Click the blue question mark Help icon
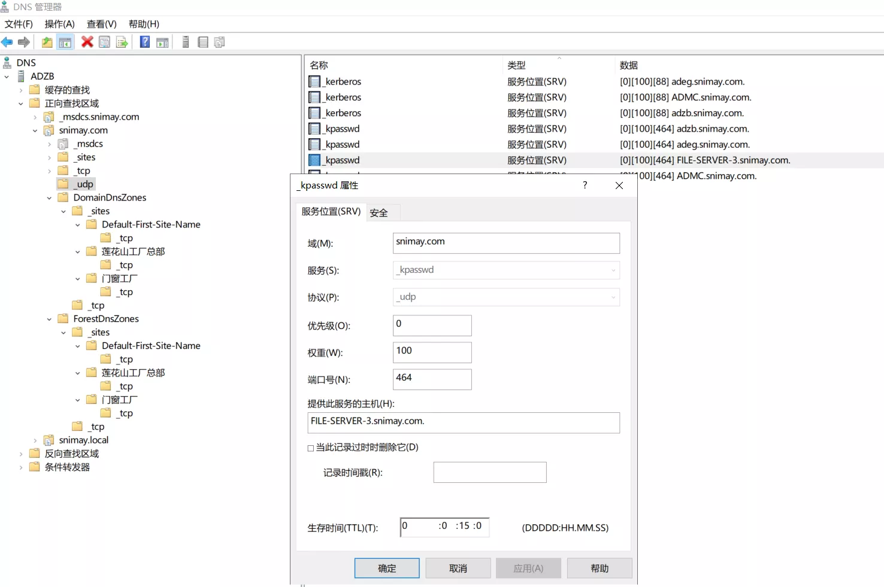Image resolution: width=884 pixels, height=587 pixels. 145,42
